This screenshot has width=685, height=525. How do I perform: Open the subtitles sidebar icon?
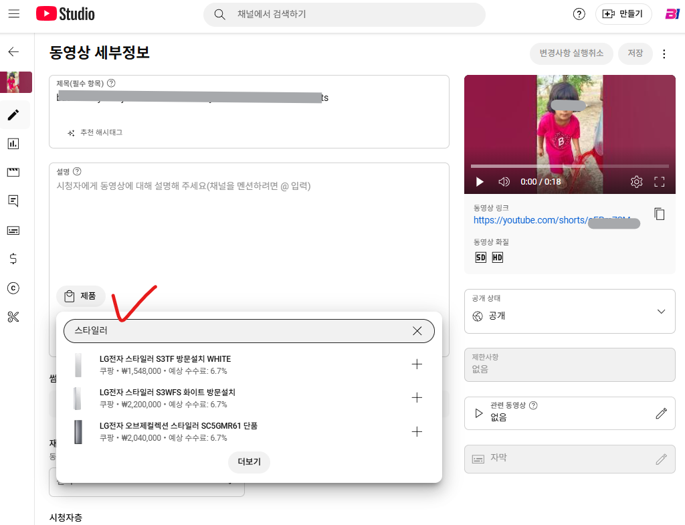(x=13, y=230)
